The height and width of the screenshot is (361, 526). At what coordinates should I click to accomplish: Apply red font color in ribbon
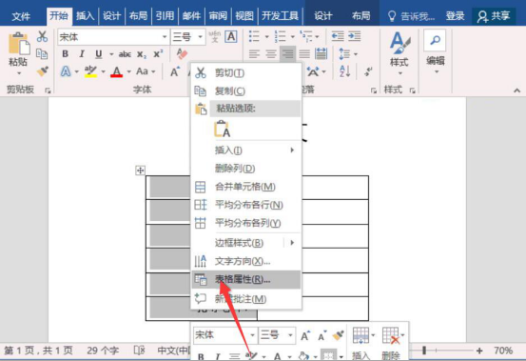click(116, 71)
